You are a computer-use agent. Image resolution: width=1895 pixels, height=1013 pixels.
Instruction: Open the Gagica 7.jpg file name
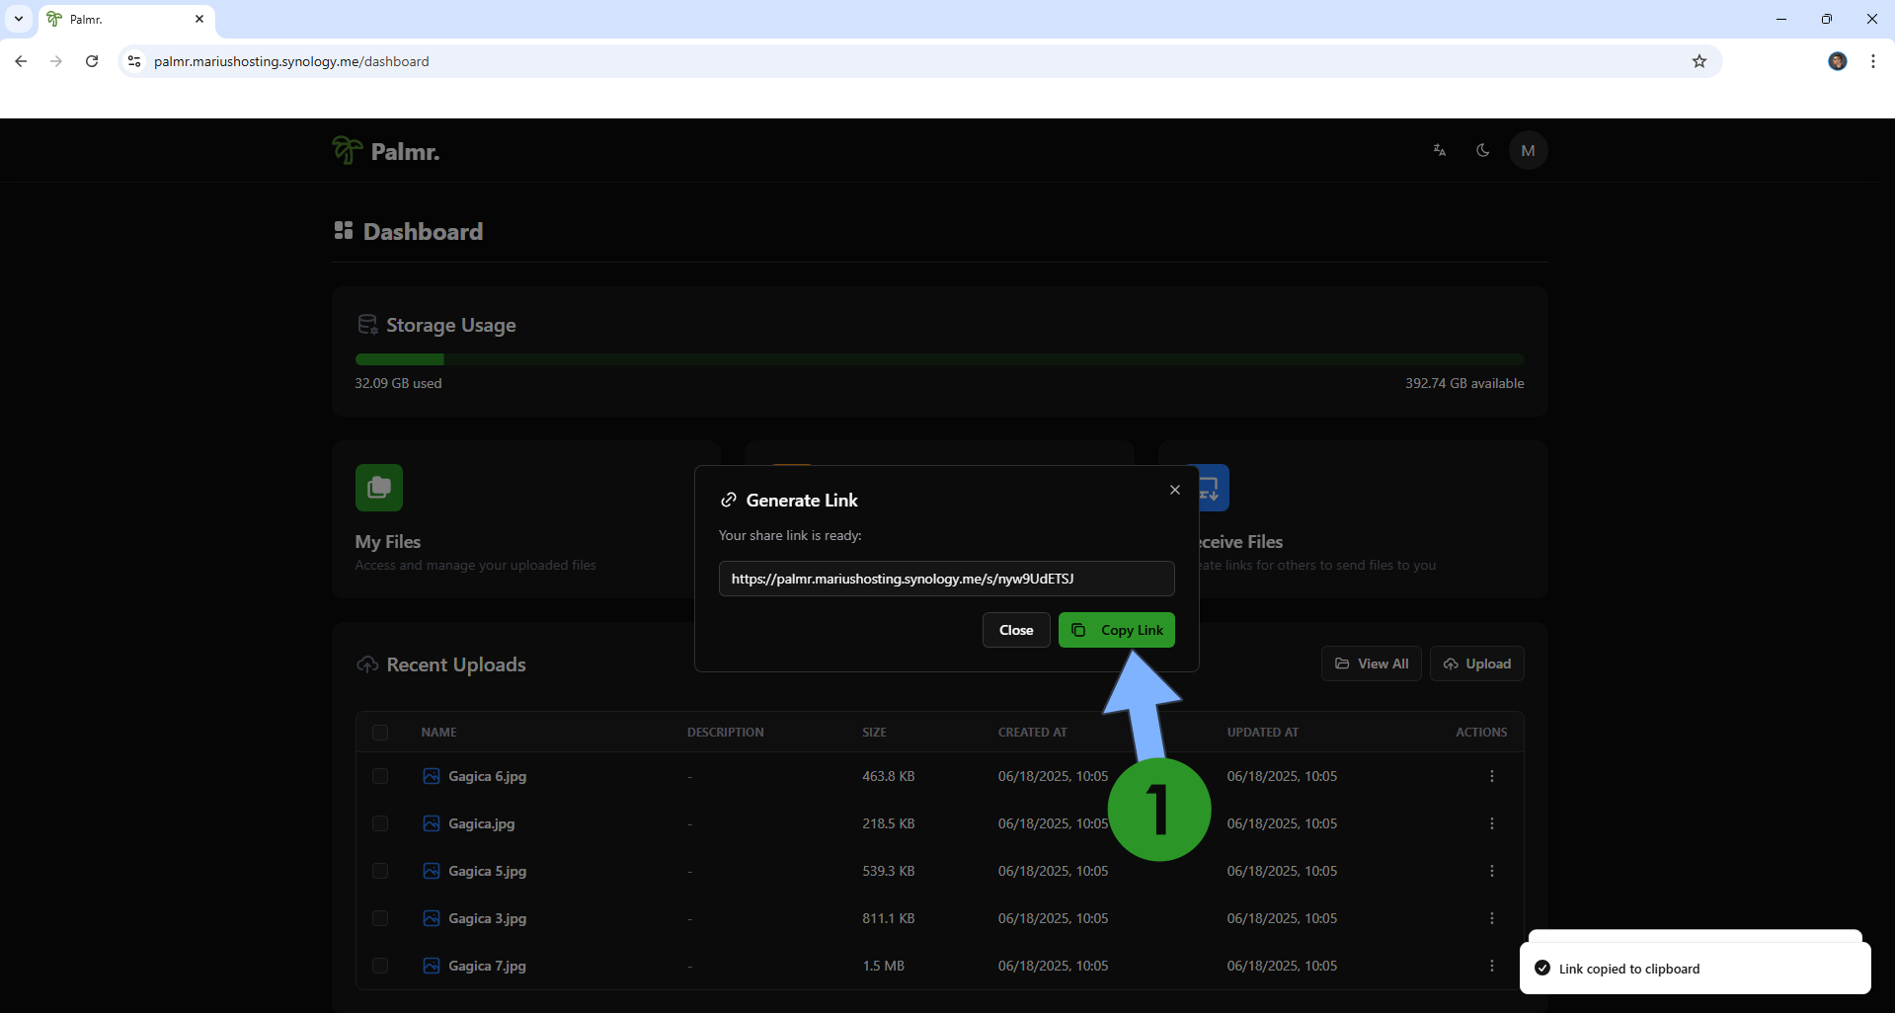click(x=488, y=966)
